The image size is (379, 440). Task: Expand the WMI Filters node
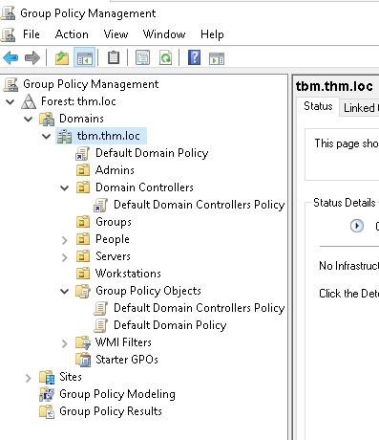click(65, 343)
